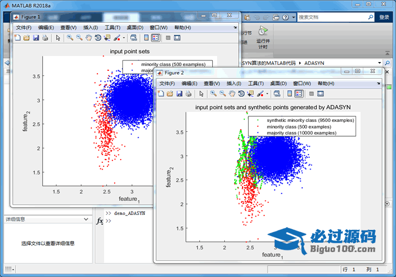Select Edit Plot arrow in Figure 2
The width and height of the screenshot is (396, 277).
[x=201, y=94]
